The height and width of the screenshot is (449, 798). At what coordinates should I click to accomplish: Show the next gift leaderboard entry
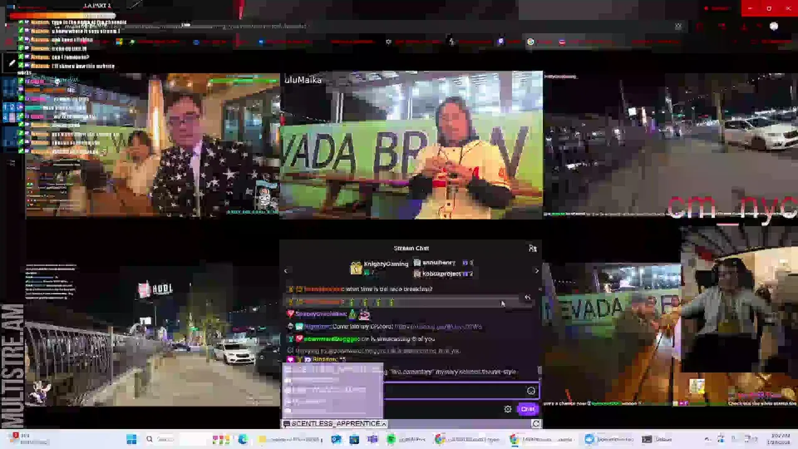pos(537,271)
